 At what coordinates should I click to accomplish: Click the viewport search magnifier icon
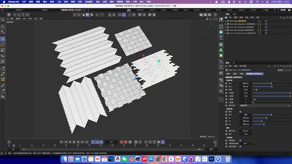(3, 20)
